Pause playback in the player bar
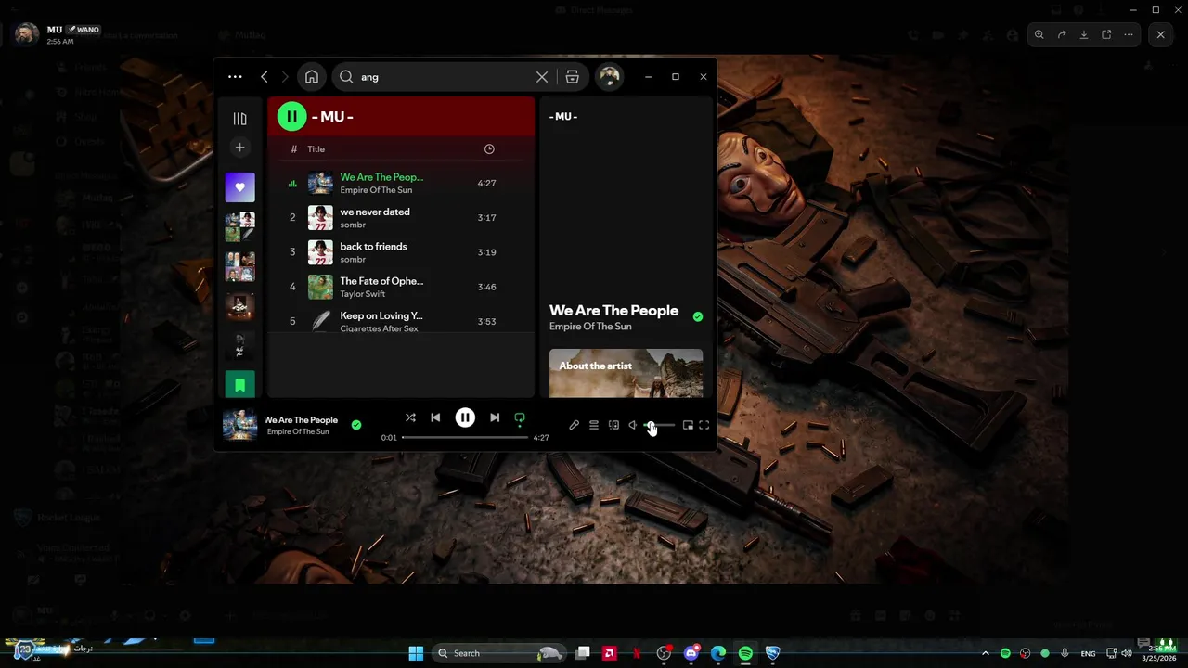Screen dimensions: 1188x668 point(465,417)
